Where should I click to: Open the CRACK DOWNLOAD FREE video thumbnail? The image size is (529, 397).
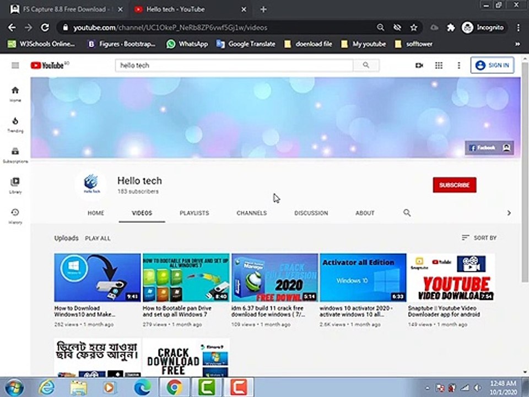point(186,358)
